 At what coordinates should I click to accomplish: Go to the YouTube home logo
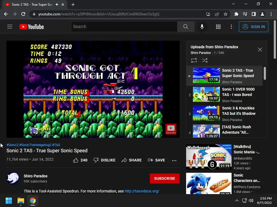[32, 27]
